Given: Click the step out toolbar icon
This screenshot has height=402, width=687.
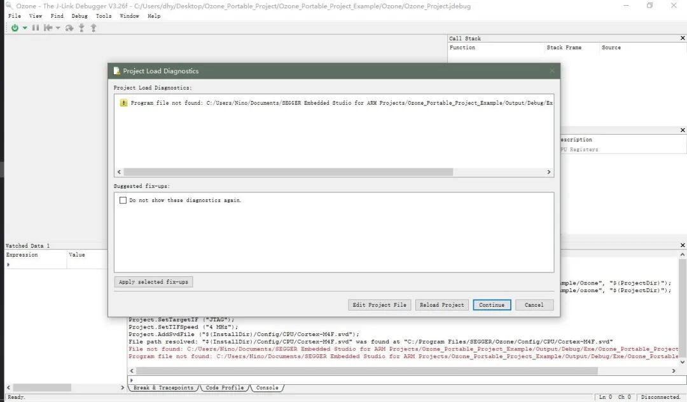Looking at the screenshot, I should 94,27.
